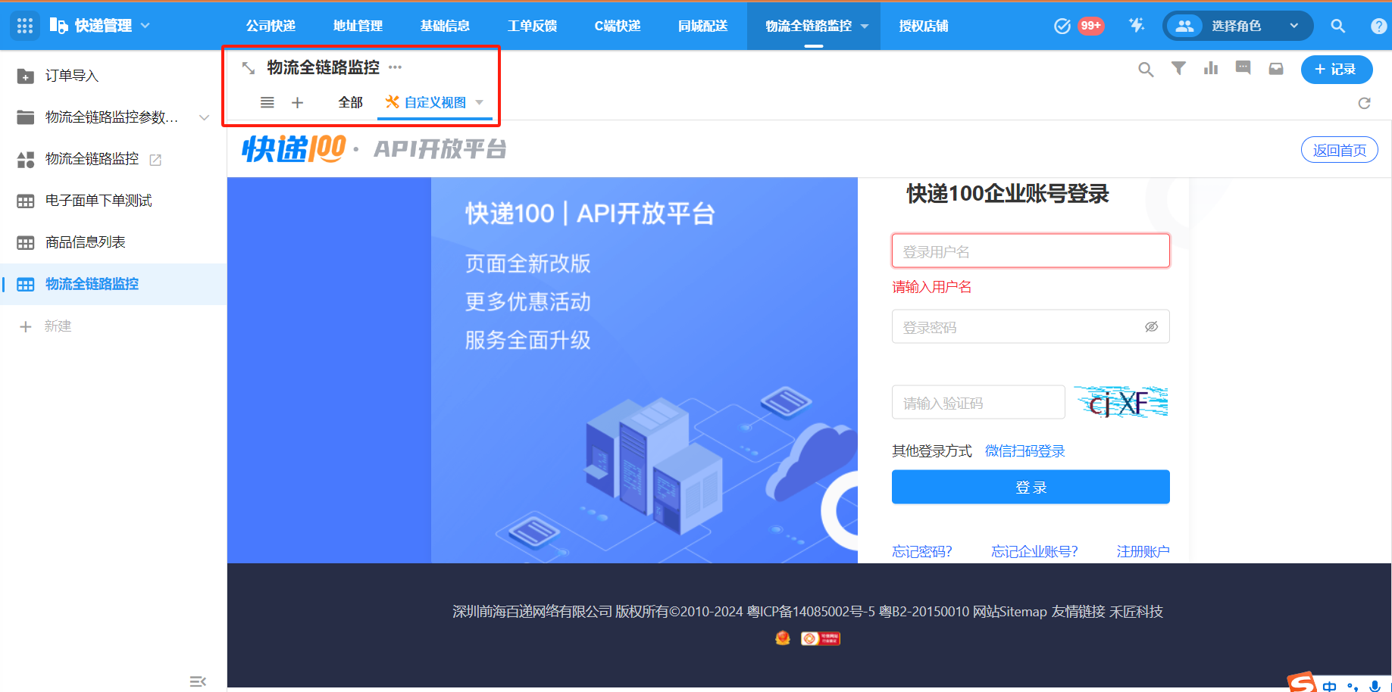
Task: Toggle the 中 Chinese input mode indicator
Action: click(x=1329, y=687)
